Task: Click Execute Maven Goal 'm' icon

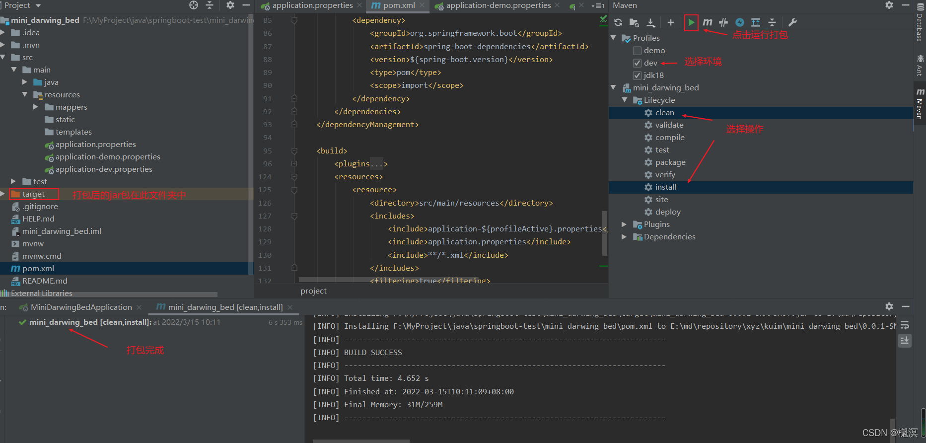Action: coord(708,22)
